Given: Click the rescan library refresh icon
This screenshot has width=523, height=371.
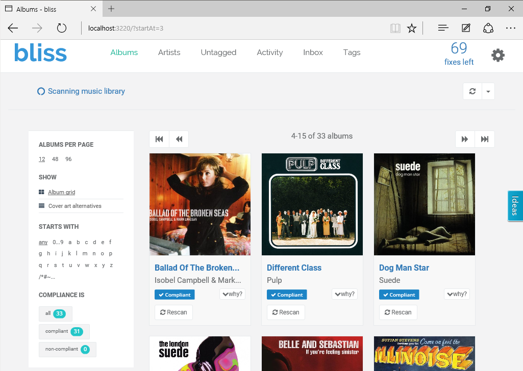Looking at the screenshot, I should (x=472, y=91).
